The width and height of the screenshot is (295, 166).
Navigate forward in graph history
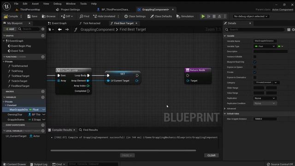pyautogui.click(x=67, y=30)
